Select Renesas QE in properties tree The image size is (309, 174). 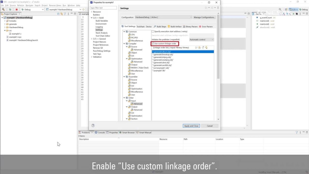[98, 48]
